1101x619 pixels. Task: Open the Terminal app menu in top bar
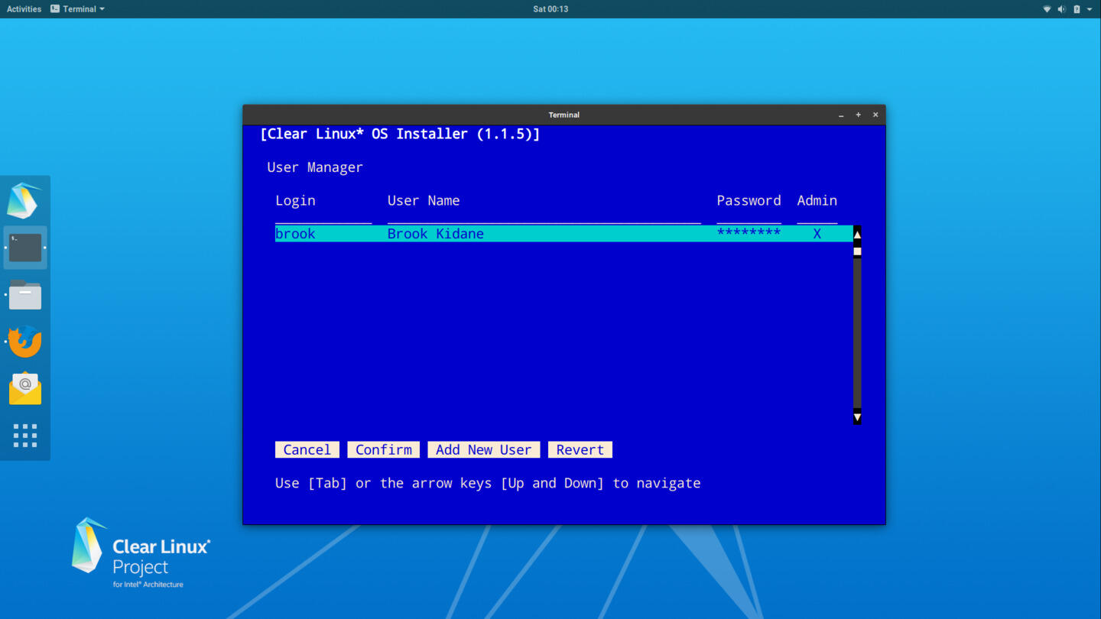(77, 9)
